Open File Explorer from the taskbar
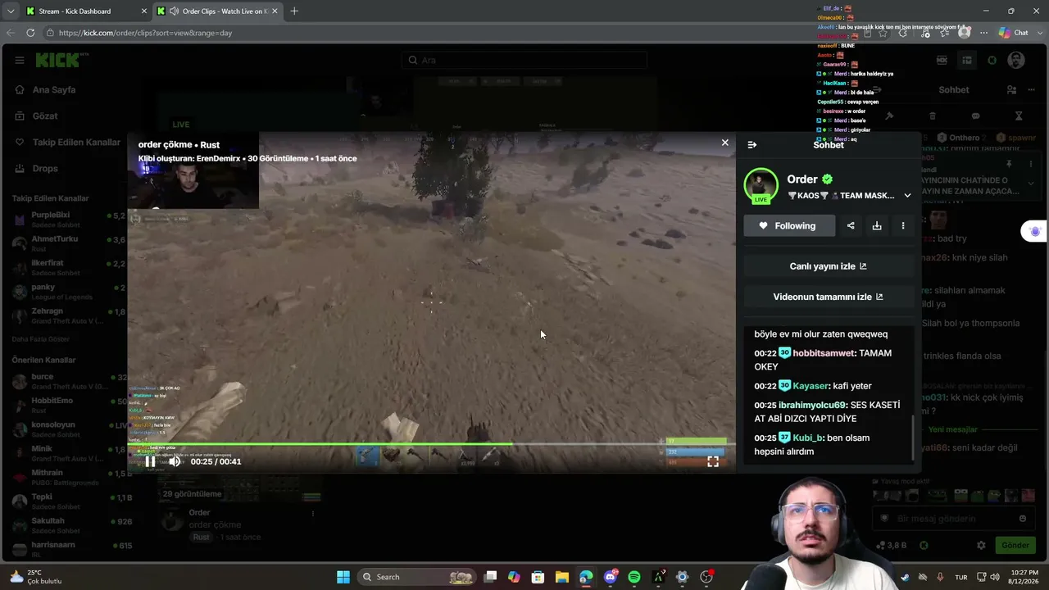1049x590 pixels. (562, 577)
